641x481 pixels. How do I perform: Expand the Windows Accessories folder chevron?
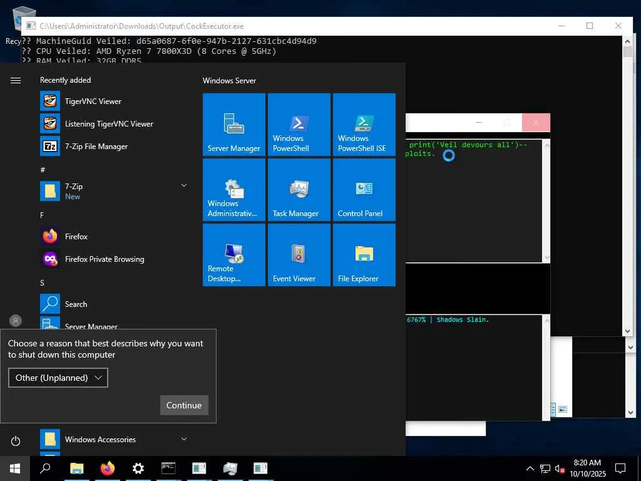[184, 439]
